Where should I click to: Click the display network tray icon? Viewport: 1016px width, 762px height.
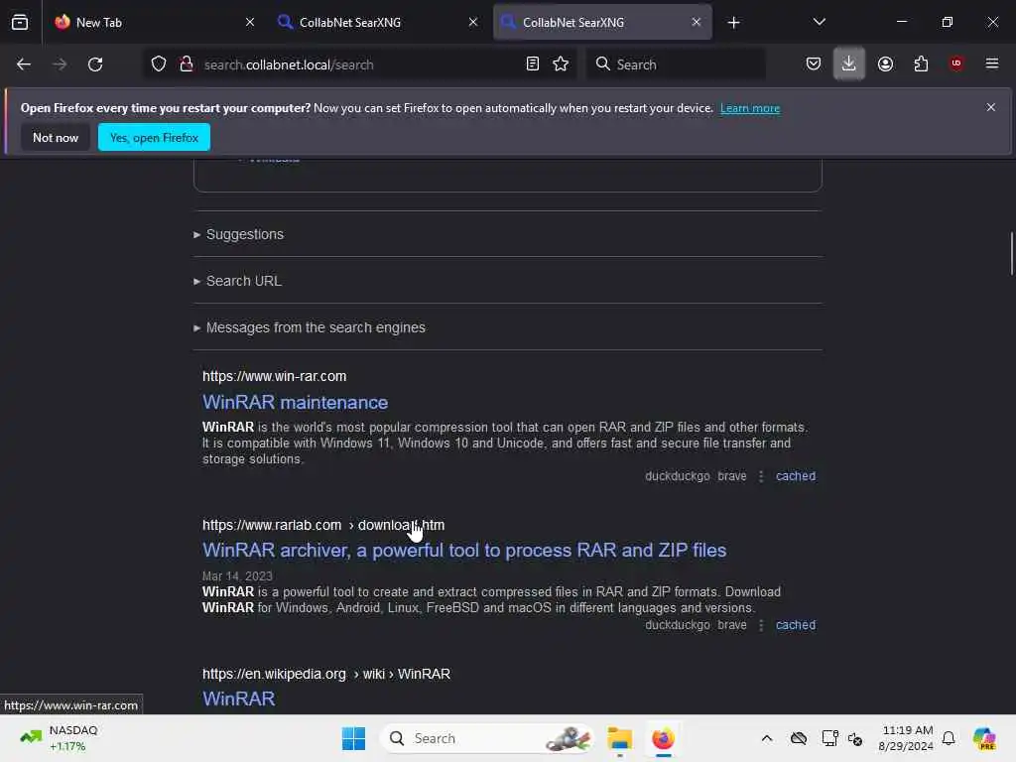coord(829,738)
